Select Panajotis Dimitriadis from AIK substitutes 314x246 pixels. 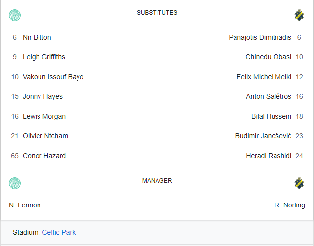pos(260,37)
